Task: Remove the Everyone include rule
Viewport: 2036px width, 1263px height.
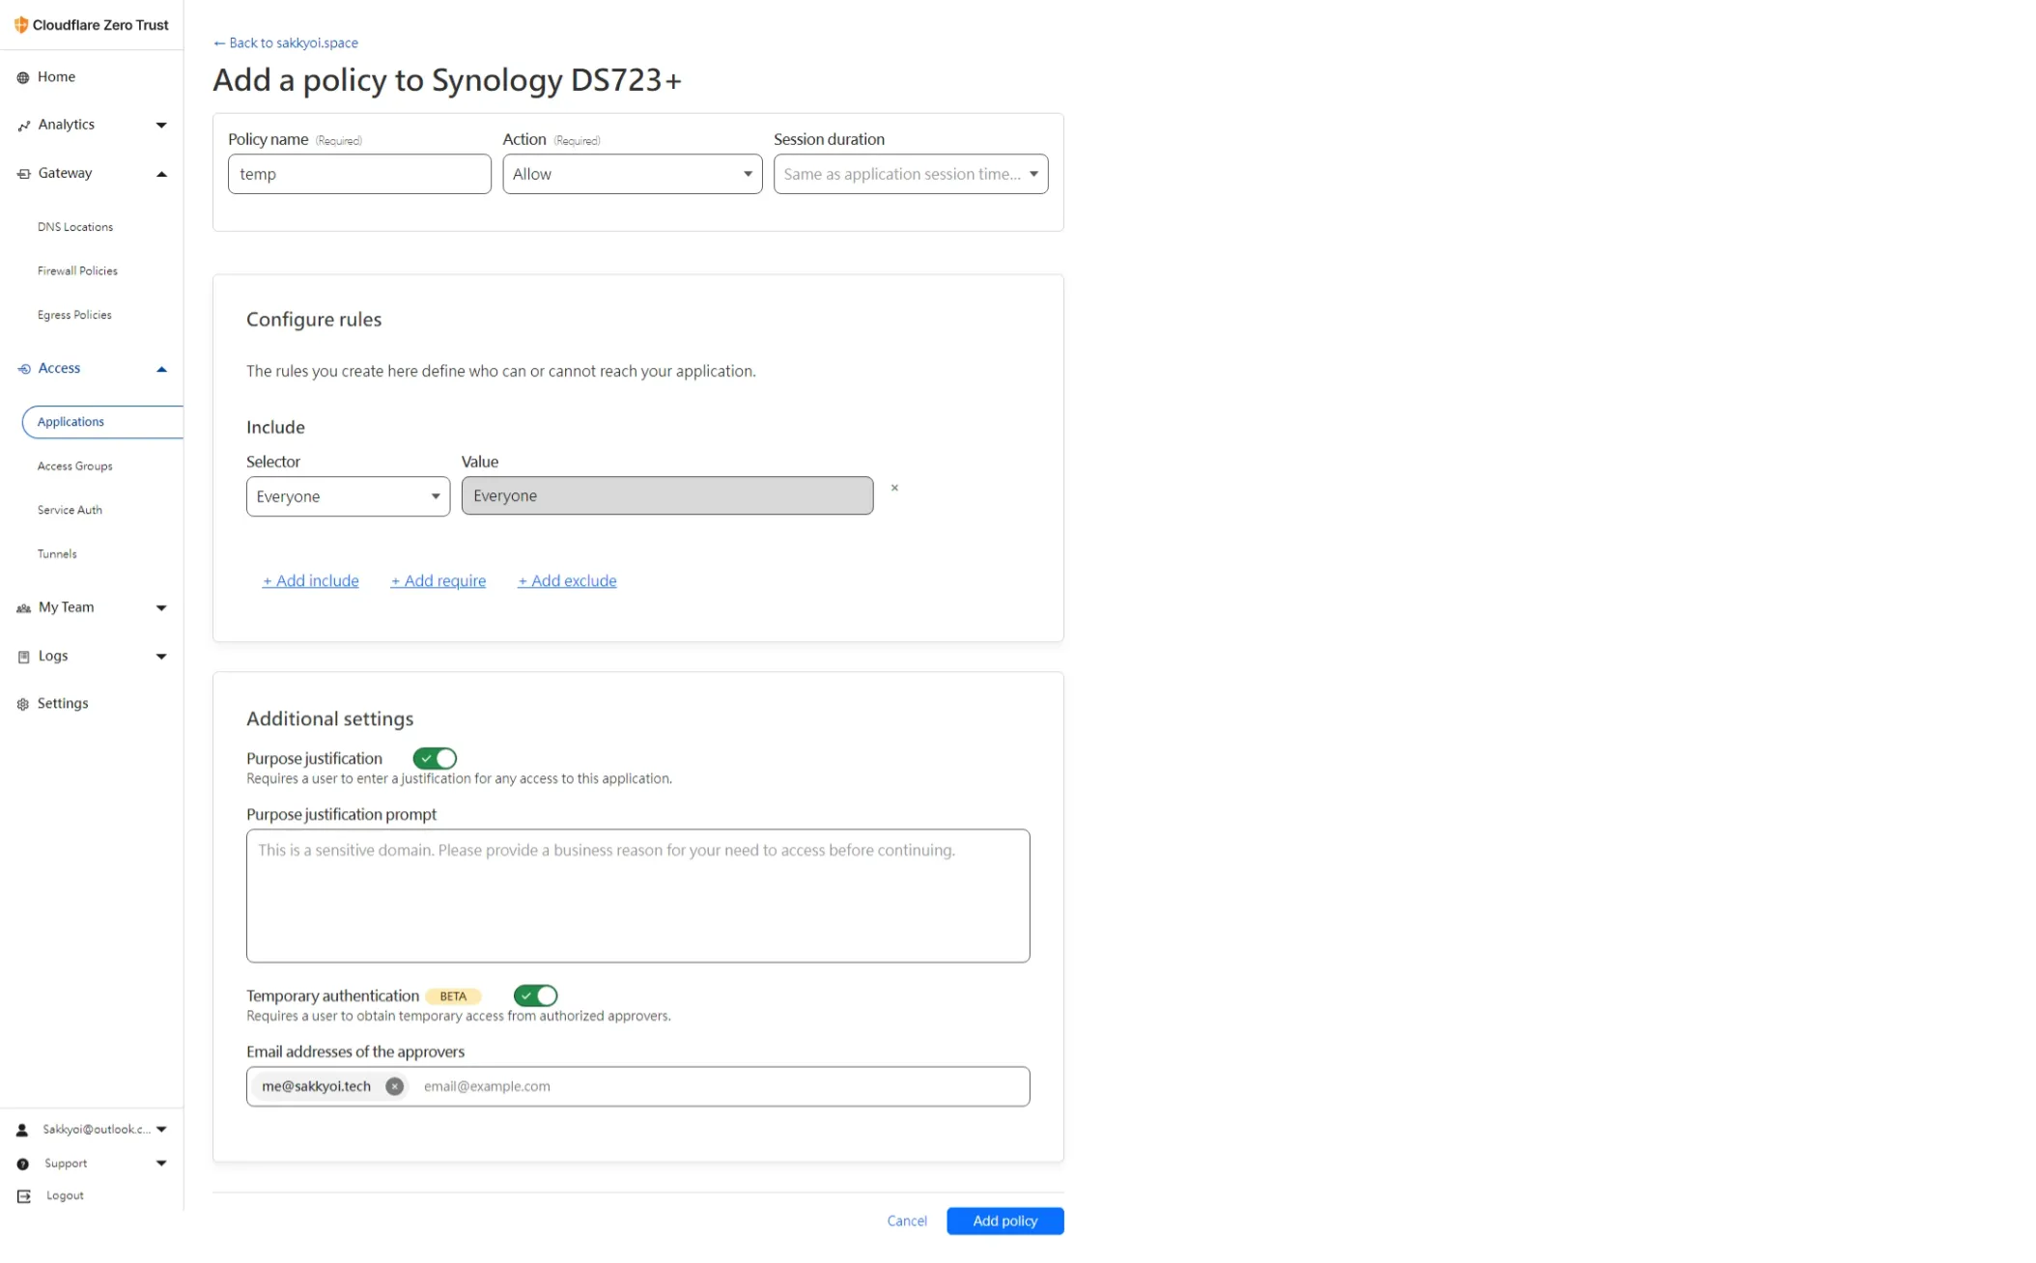Action: pos(894,488)
